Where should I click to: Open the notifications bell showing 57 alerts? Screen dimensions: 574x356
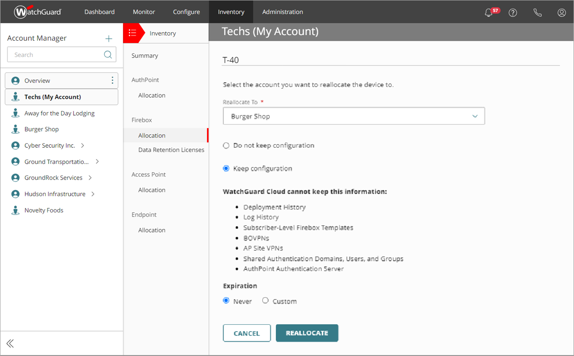tap(489, 13)
